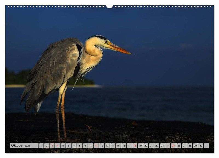This screenshot has height=158, width=219.
Task: Click the distant island on the horizon
Action: (x=22, y=78)
